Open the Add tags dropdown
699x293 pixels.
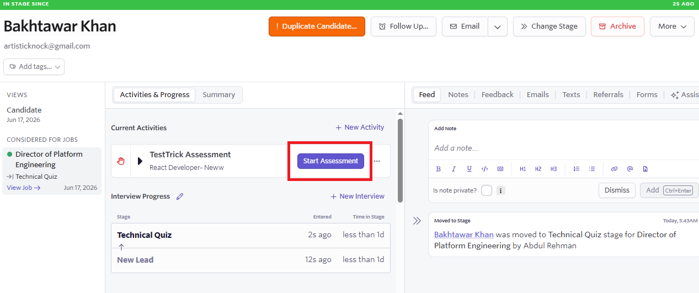pos(34,67)
